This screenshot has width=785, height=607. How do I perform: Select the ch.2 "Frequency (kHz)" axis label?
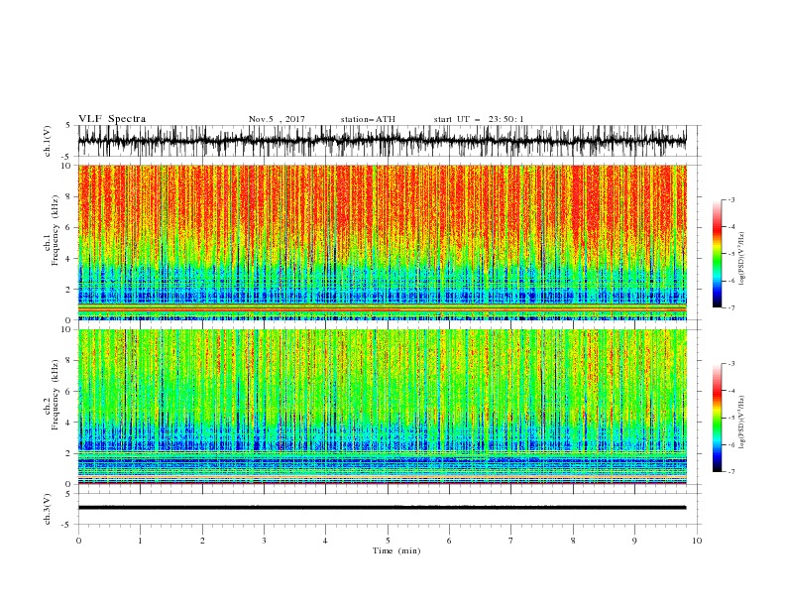55,395
